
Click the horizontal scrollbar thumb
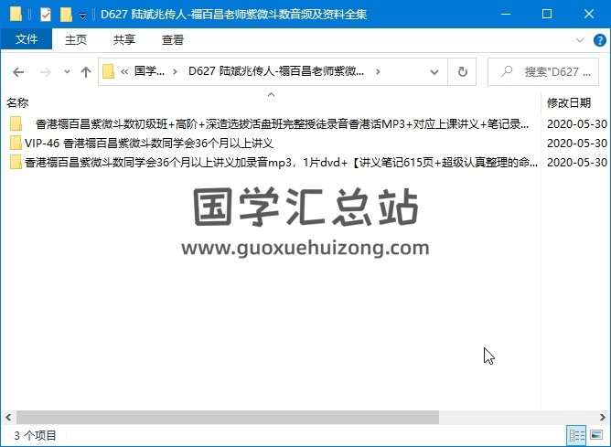point(228,418)
